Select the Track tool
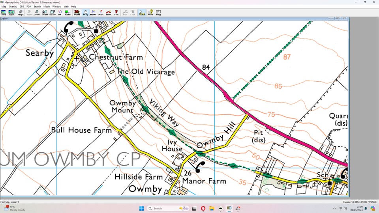The image size is (379, 213). pyautogui.click(x=109, y=13)
